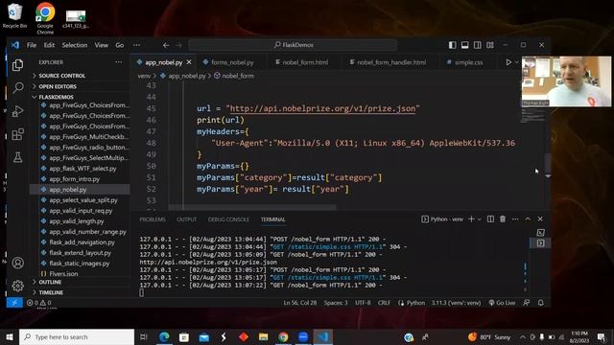Click the 3.11.3 venv interpreter selector
Screen dimensions: 614x345
(457, 303)
